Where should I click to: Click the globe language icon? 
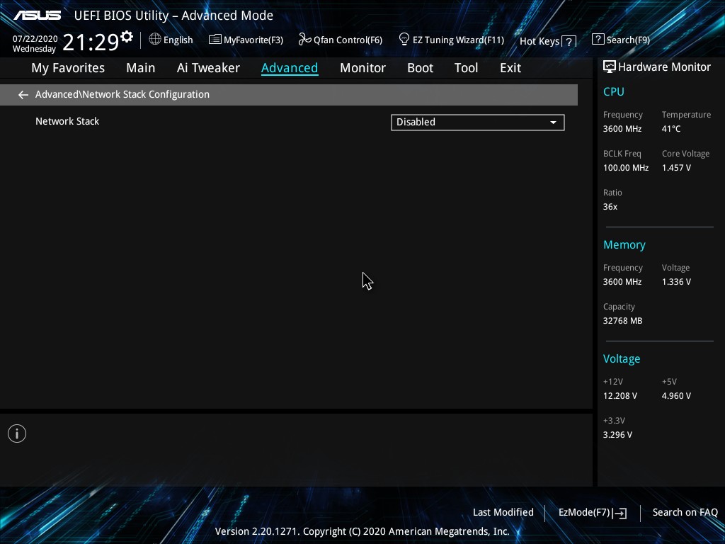click(x=155, y=40)
